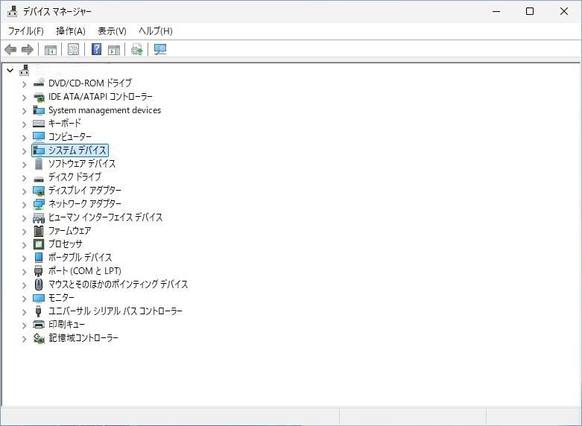
Task: Click the ポータブル デバイス icon
Action: tap(39, 258)
